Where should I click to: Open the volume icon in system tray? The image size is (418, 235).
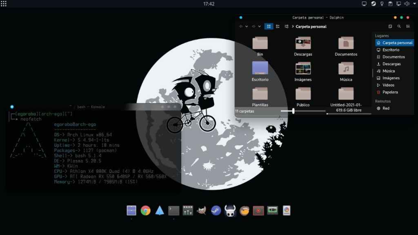[406, 4]
